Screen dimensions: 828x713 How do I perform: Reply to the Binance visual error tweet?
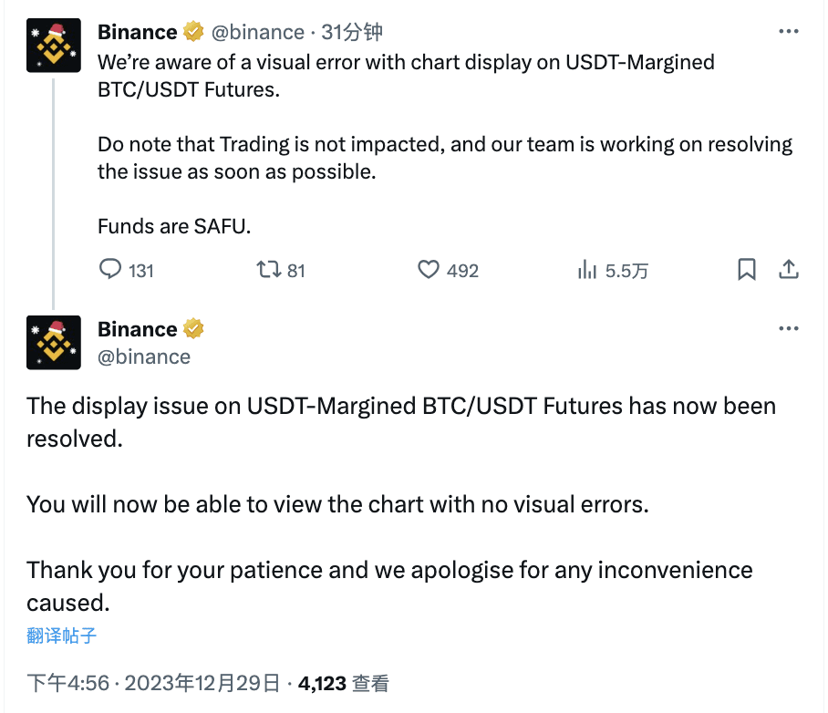pyautogui.click(x=109, y=270)
